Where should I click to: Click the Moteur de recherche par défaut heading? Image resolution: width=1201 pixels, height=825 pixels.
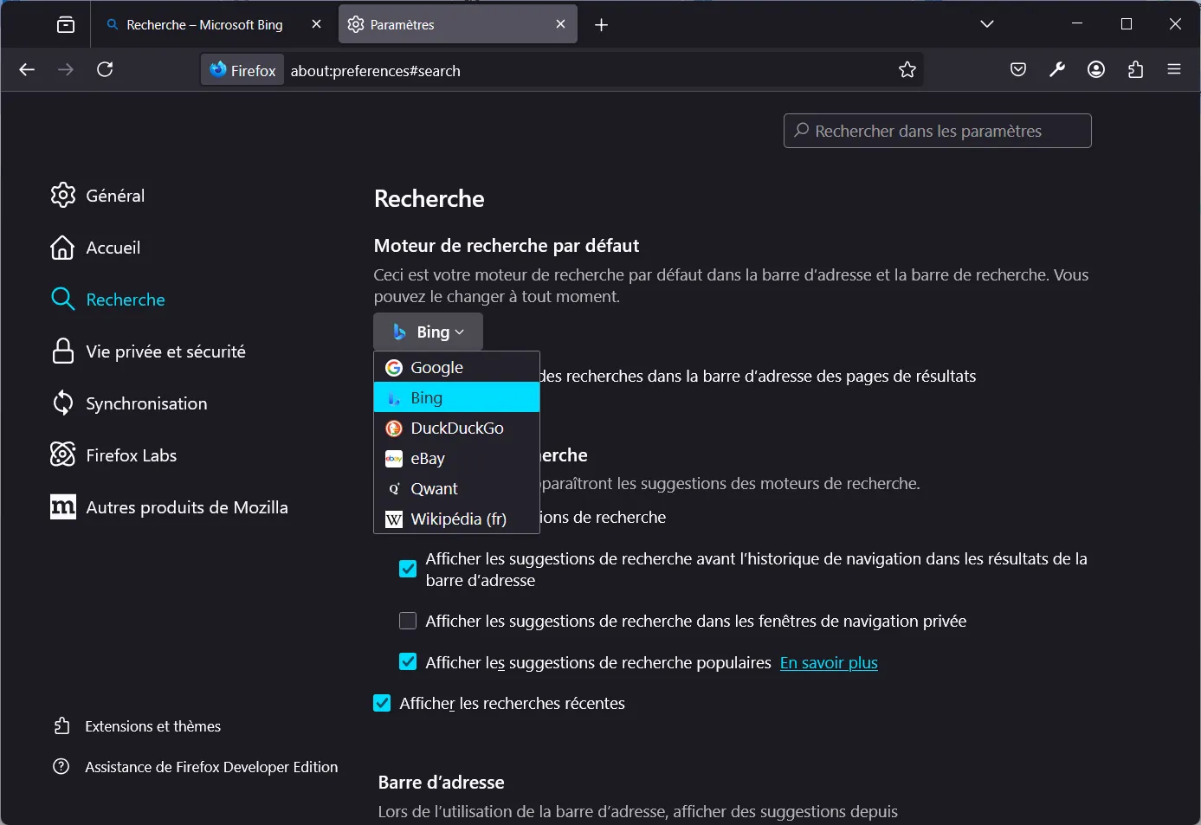click(x=507, y=246)
